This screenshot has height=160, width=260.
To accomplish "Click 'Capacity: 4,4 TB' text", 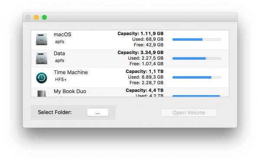I will [145, 90].
